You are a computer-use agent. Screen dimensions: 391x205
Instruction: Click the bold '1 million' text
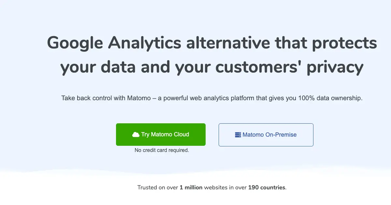click(191, 187)
